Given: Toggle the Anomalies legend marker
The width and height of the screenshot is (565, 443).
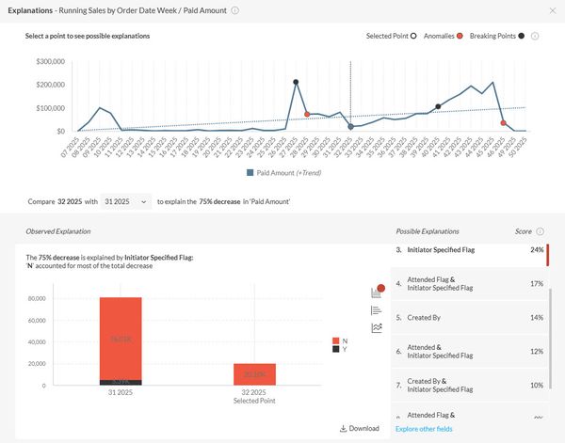Looking at the screenshot, I should tap(459, 36).
